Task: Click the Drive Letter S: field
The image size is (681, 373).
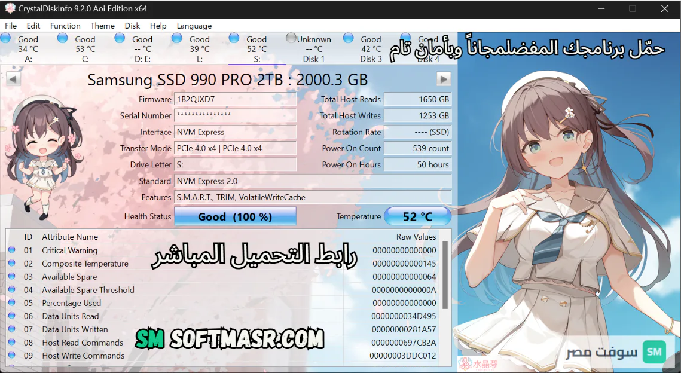Action: (235, 164)
